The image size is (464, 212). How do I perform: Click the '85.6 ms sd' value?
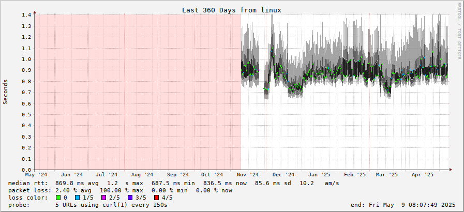click(x=273, y=184)
